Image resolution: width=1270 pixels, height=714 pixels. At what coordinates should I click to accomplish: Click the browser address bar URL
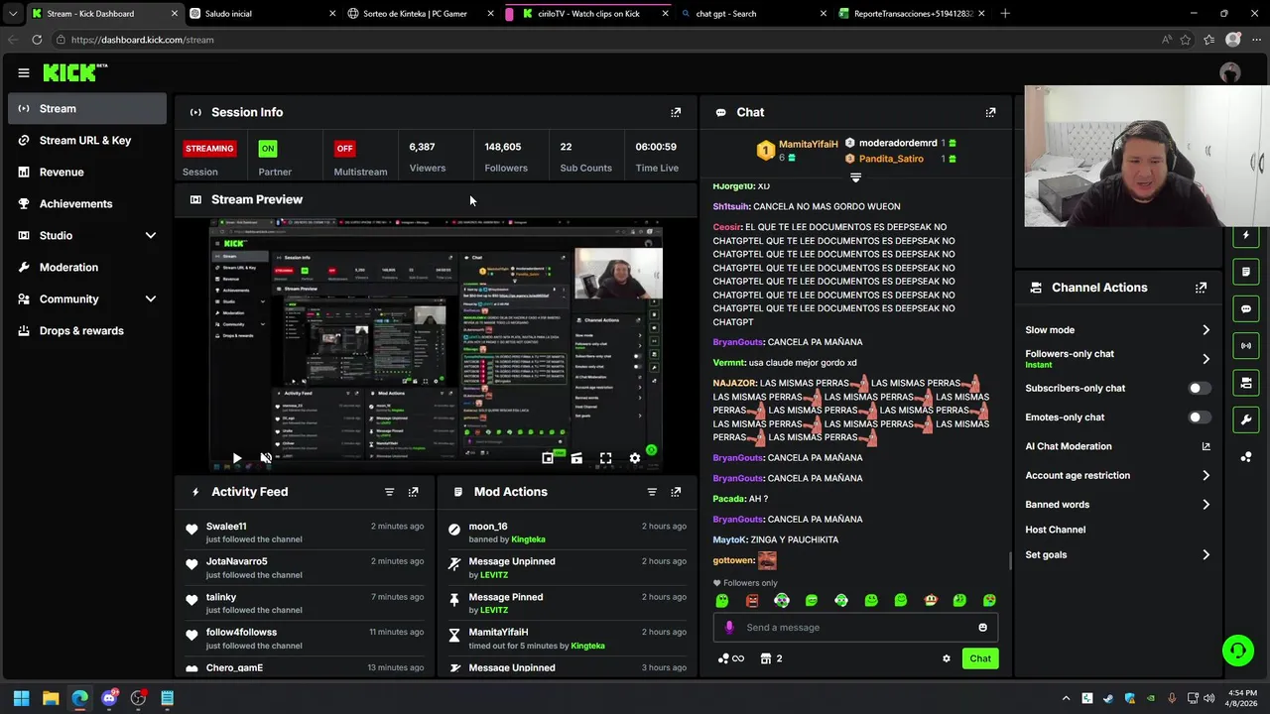(143, 40)
